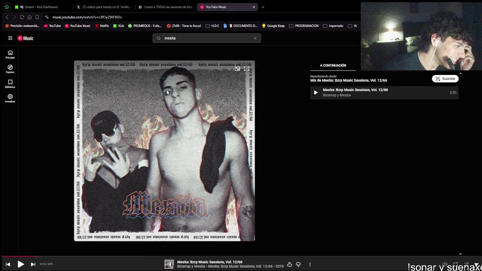Skip to the next track
This screenshot has width=482, height=271.
pos(33,264)
